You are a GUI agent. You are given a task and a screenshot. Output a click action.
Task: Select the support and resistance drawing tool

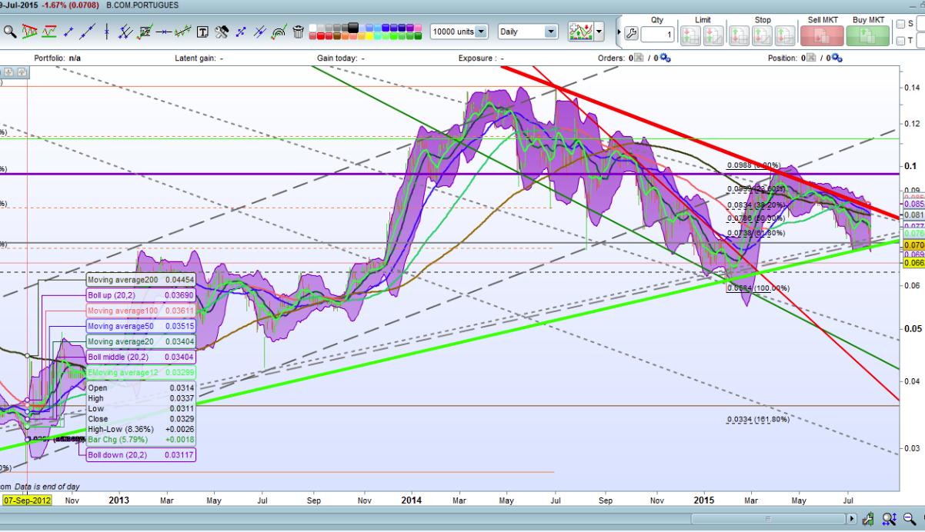49,32
